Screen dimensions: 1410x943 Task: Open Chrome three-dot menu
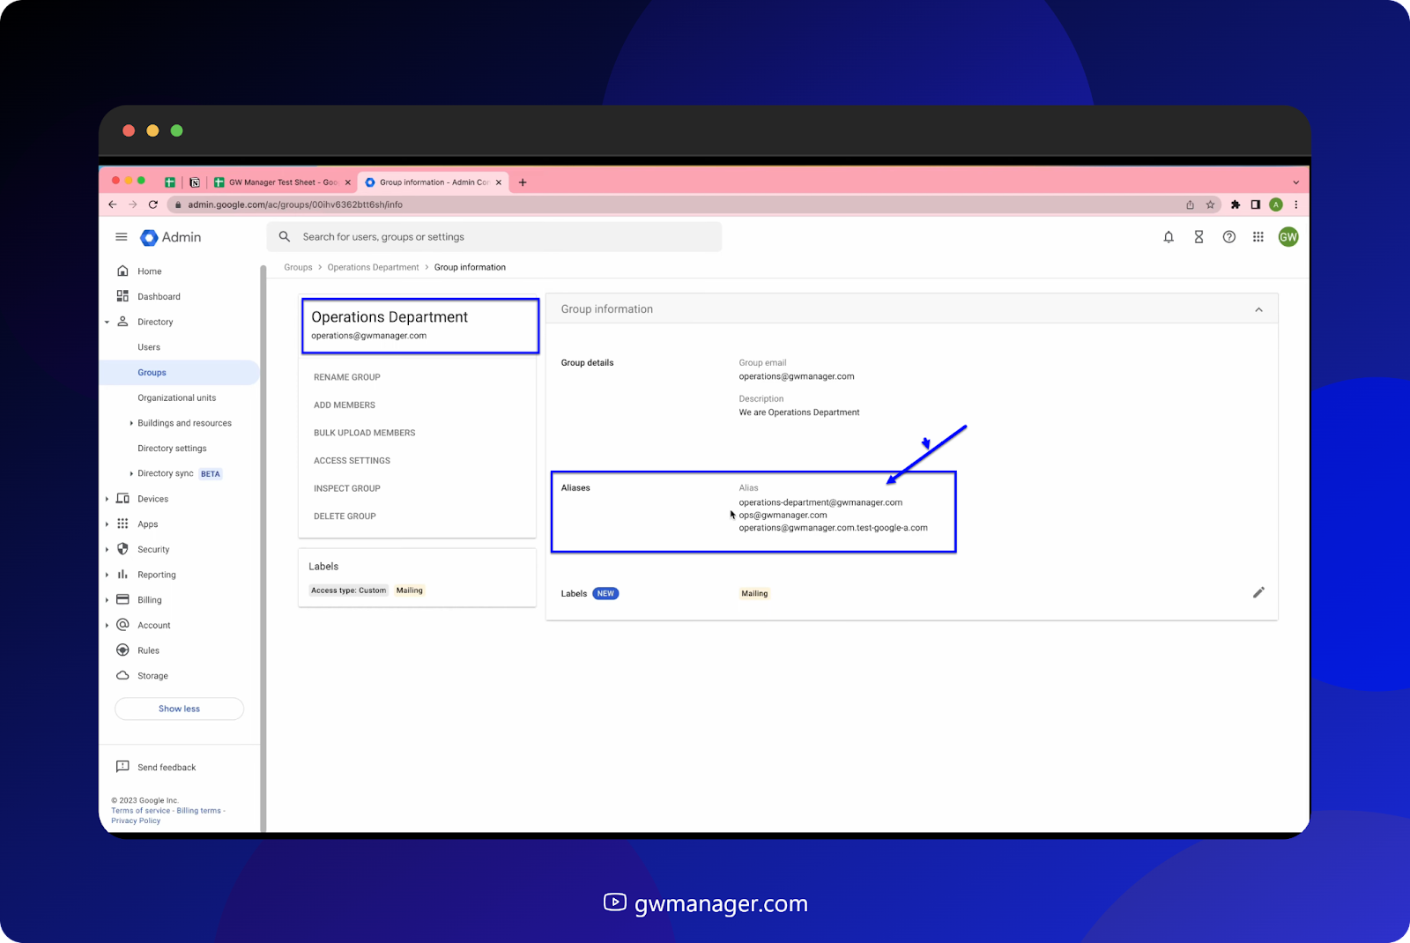tap(1295, 204)
